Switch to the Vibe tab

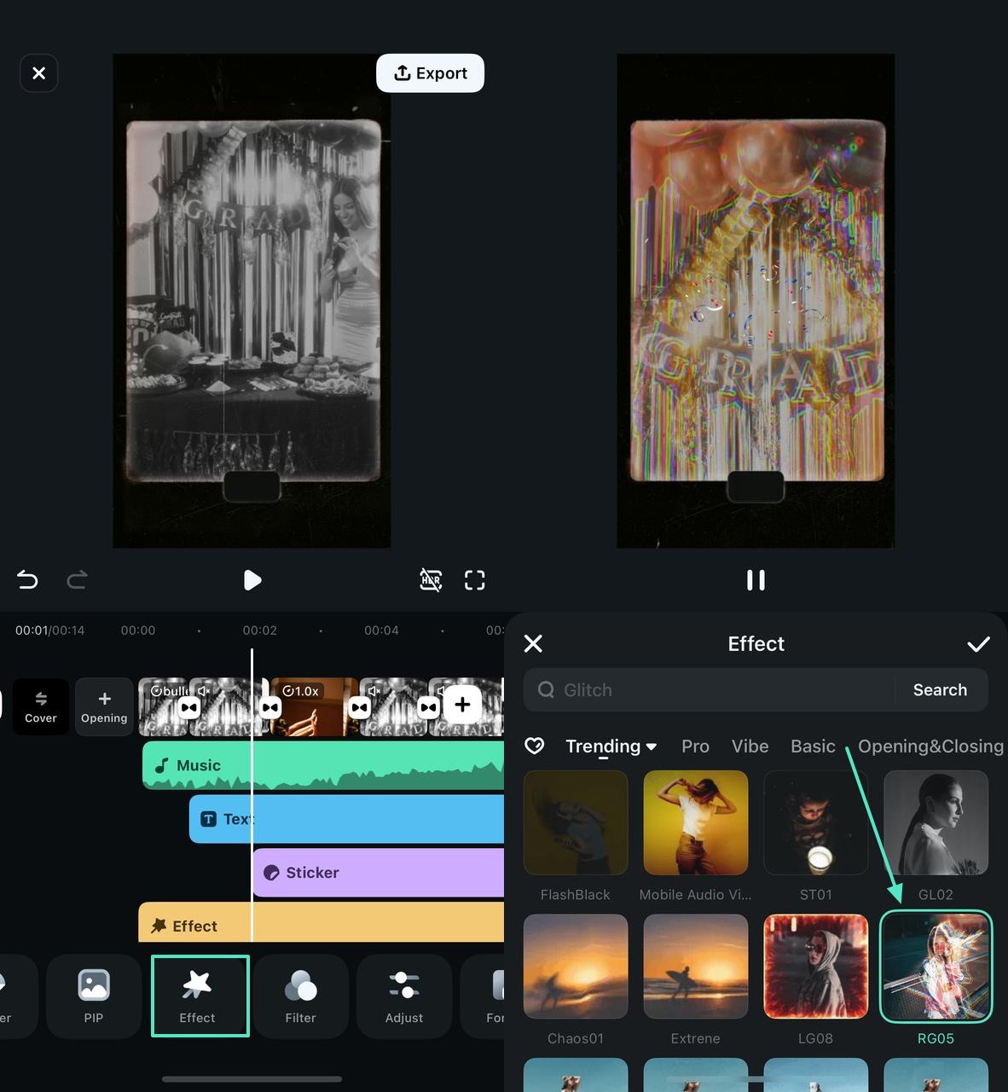coord(750,746)
